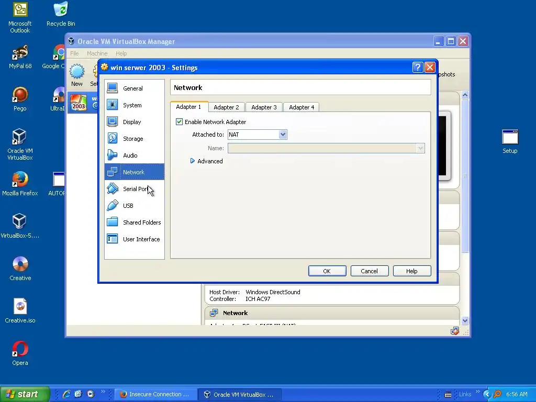Image resolution: width=536 pixels, height=402 pixels.
Task: Launch Internet Explorer from quick launch
Action: (x=66, y=394)
